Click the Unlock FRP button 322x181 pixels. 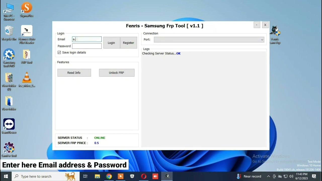(116, 73)
